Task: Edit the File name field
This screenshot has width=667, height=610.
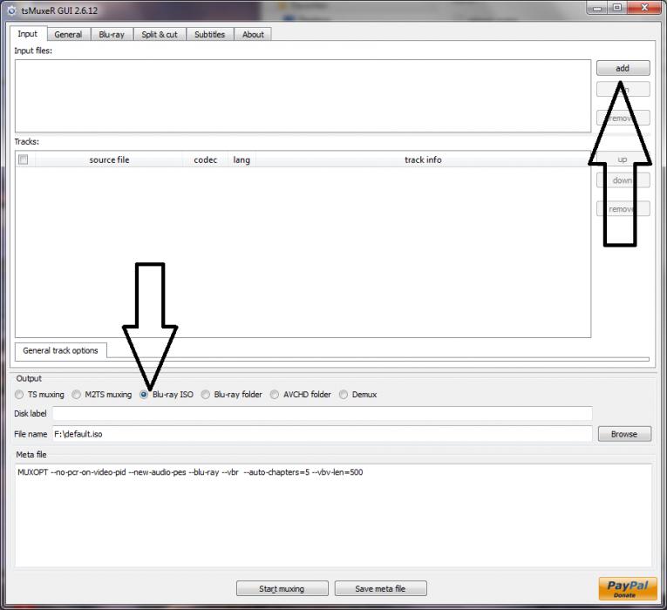Action: (x=322, y=434)
